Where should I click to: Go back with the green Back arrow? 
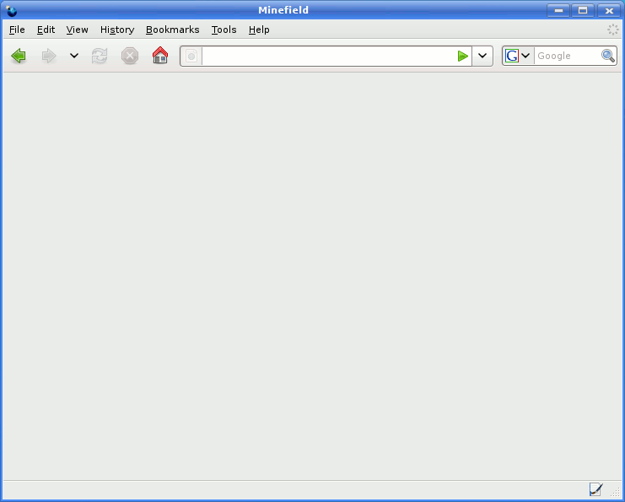[x=19, y=56]
